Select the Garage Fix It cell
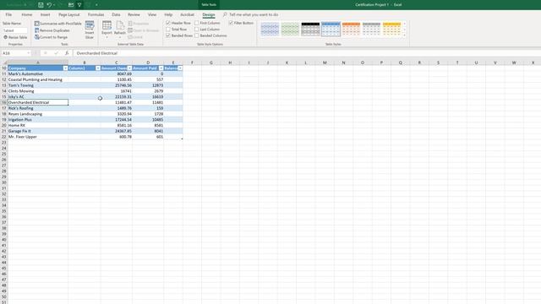541x304 pixels. click(x=38, y=131)
